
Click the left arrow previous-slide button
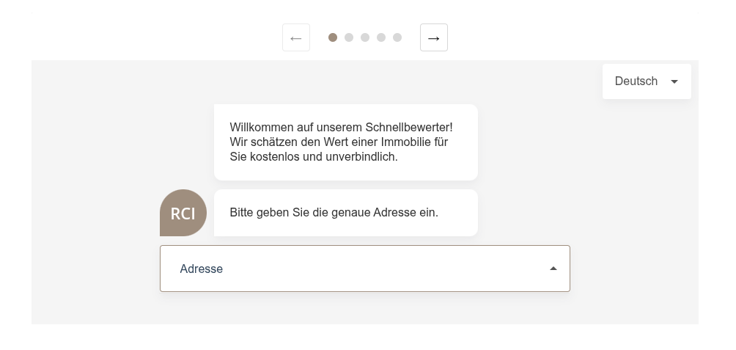point(296,37)
